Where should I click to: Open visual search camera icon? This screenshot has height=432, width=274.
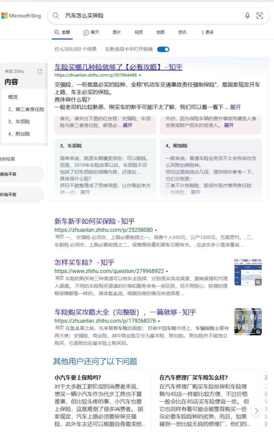click(x=260, y=16)
